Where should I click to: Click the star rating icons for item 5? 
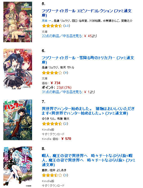[x=52, y=26]
